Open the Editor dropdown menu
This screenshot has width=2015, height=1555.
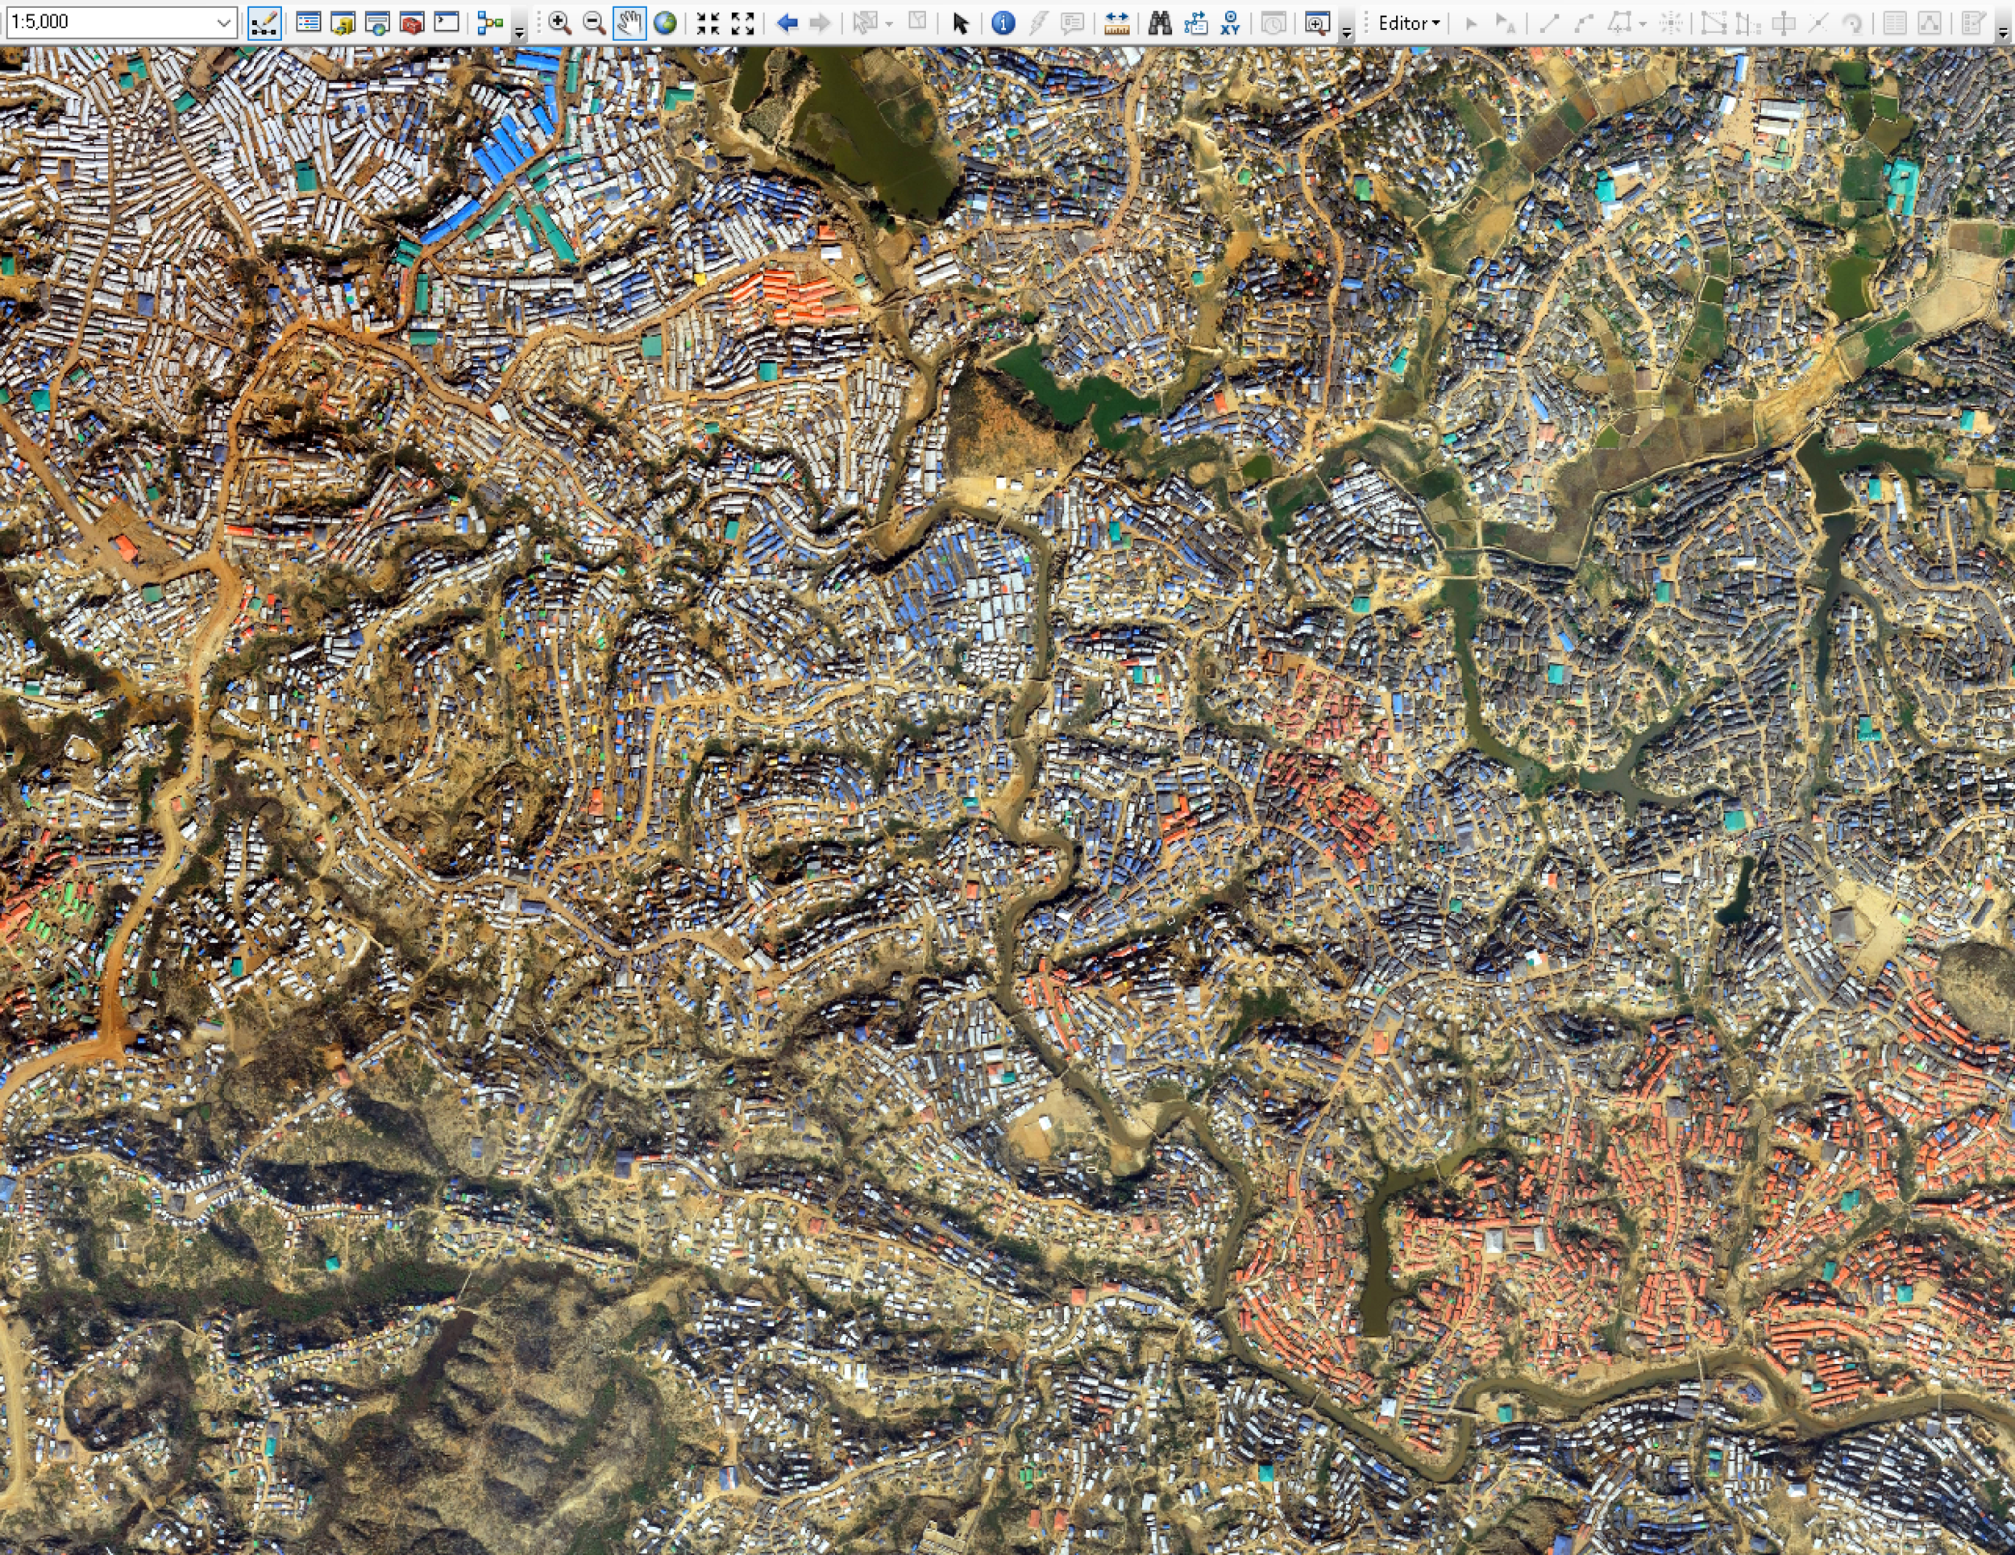[1408, 23]
